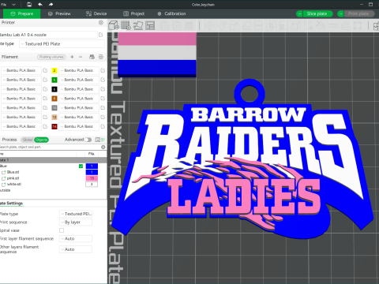Open filament 4 Bambu PLA Basic dropdown

click(x=79, y=80)
